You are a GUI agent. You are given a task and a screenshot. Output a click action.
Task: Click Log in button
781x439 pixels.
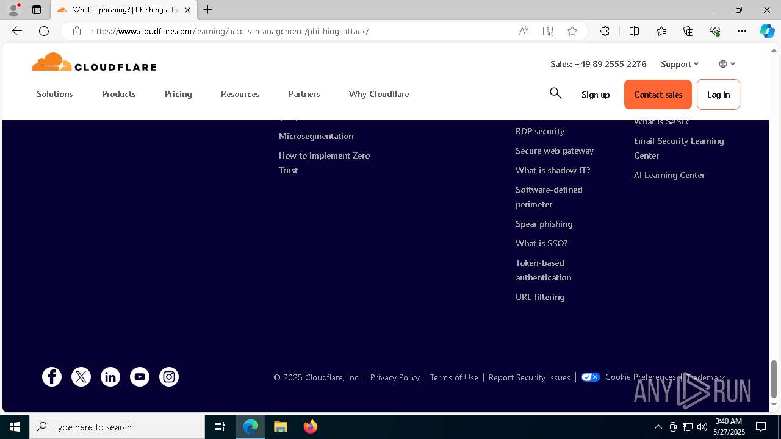pos(718,95)
